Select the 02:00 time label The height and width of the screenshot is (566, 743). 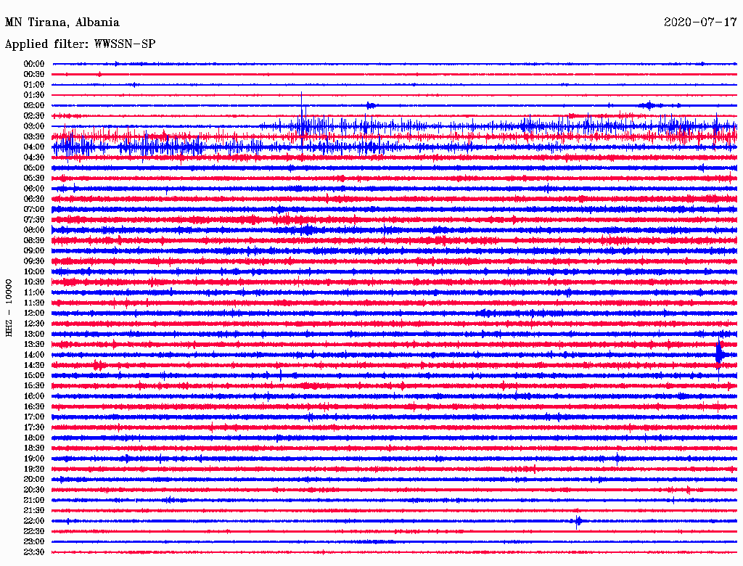click(x=34, y=105)
